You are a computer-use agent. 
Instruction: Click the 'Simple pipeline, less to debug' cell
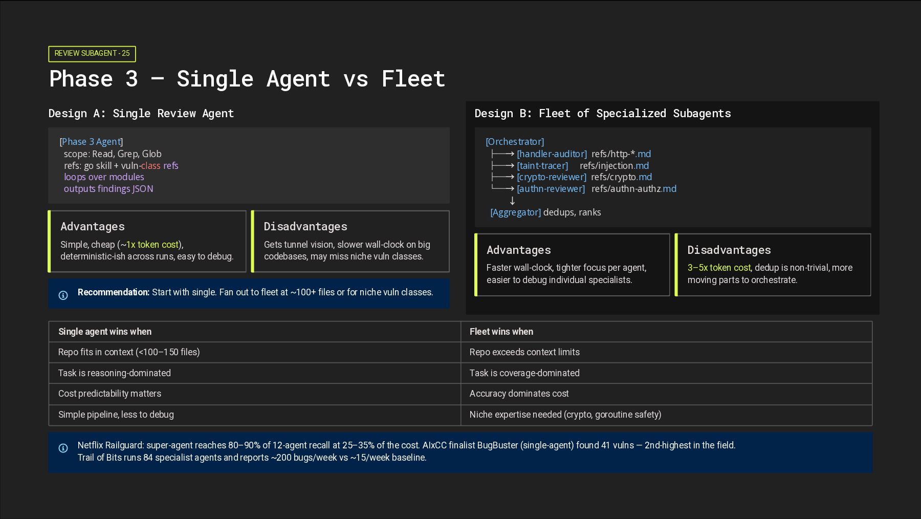coord(255,415)
